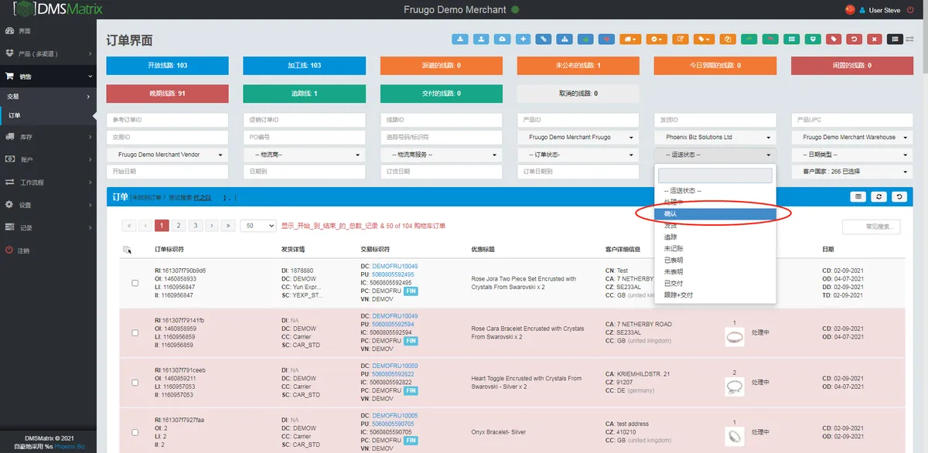Click the blue 开放线路: 103 status tile
Viewport: 928px width, 453px height.
[167, 66]
